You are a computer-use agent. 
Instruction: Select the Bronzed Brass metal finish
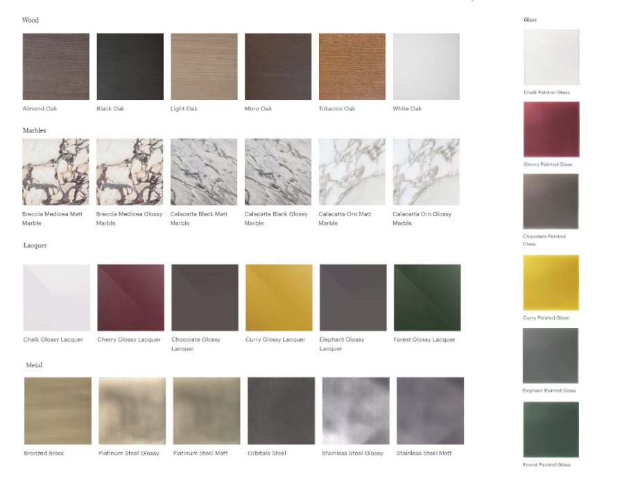[x=58, y=410]
